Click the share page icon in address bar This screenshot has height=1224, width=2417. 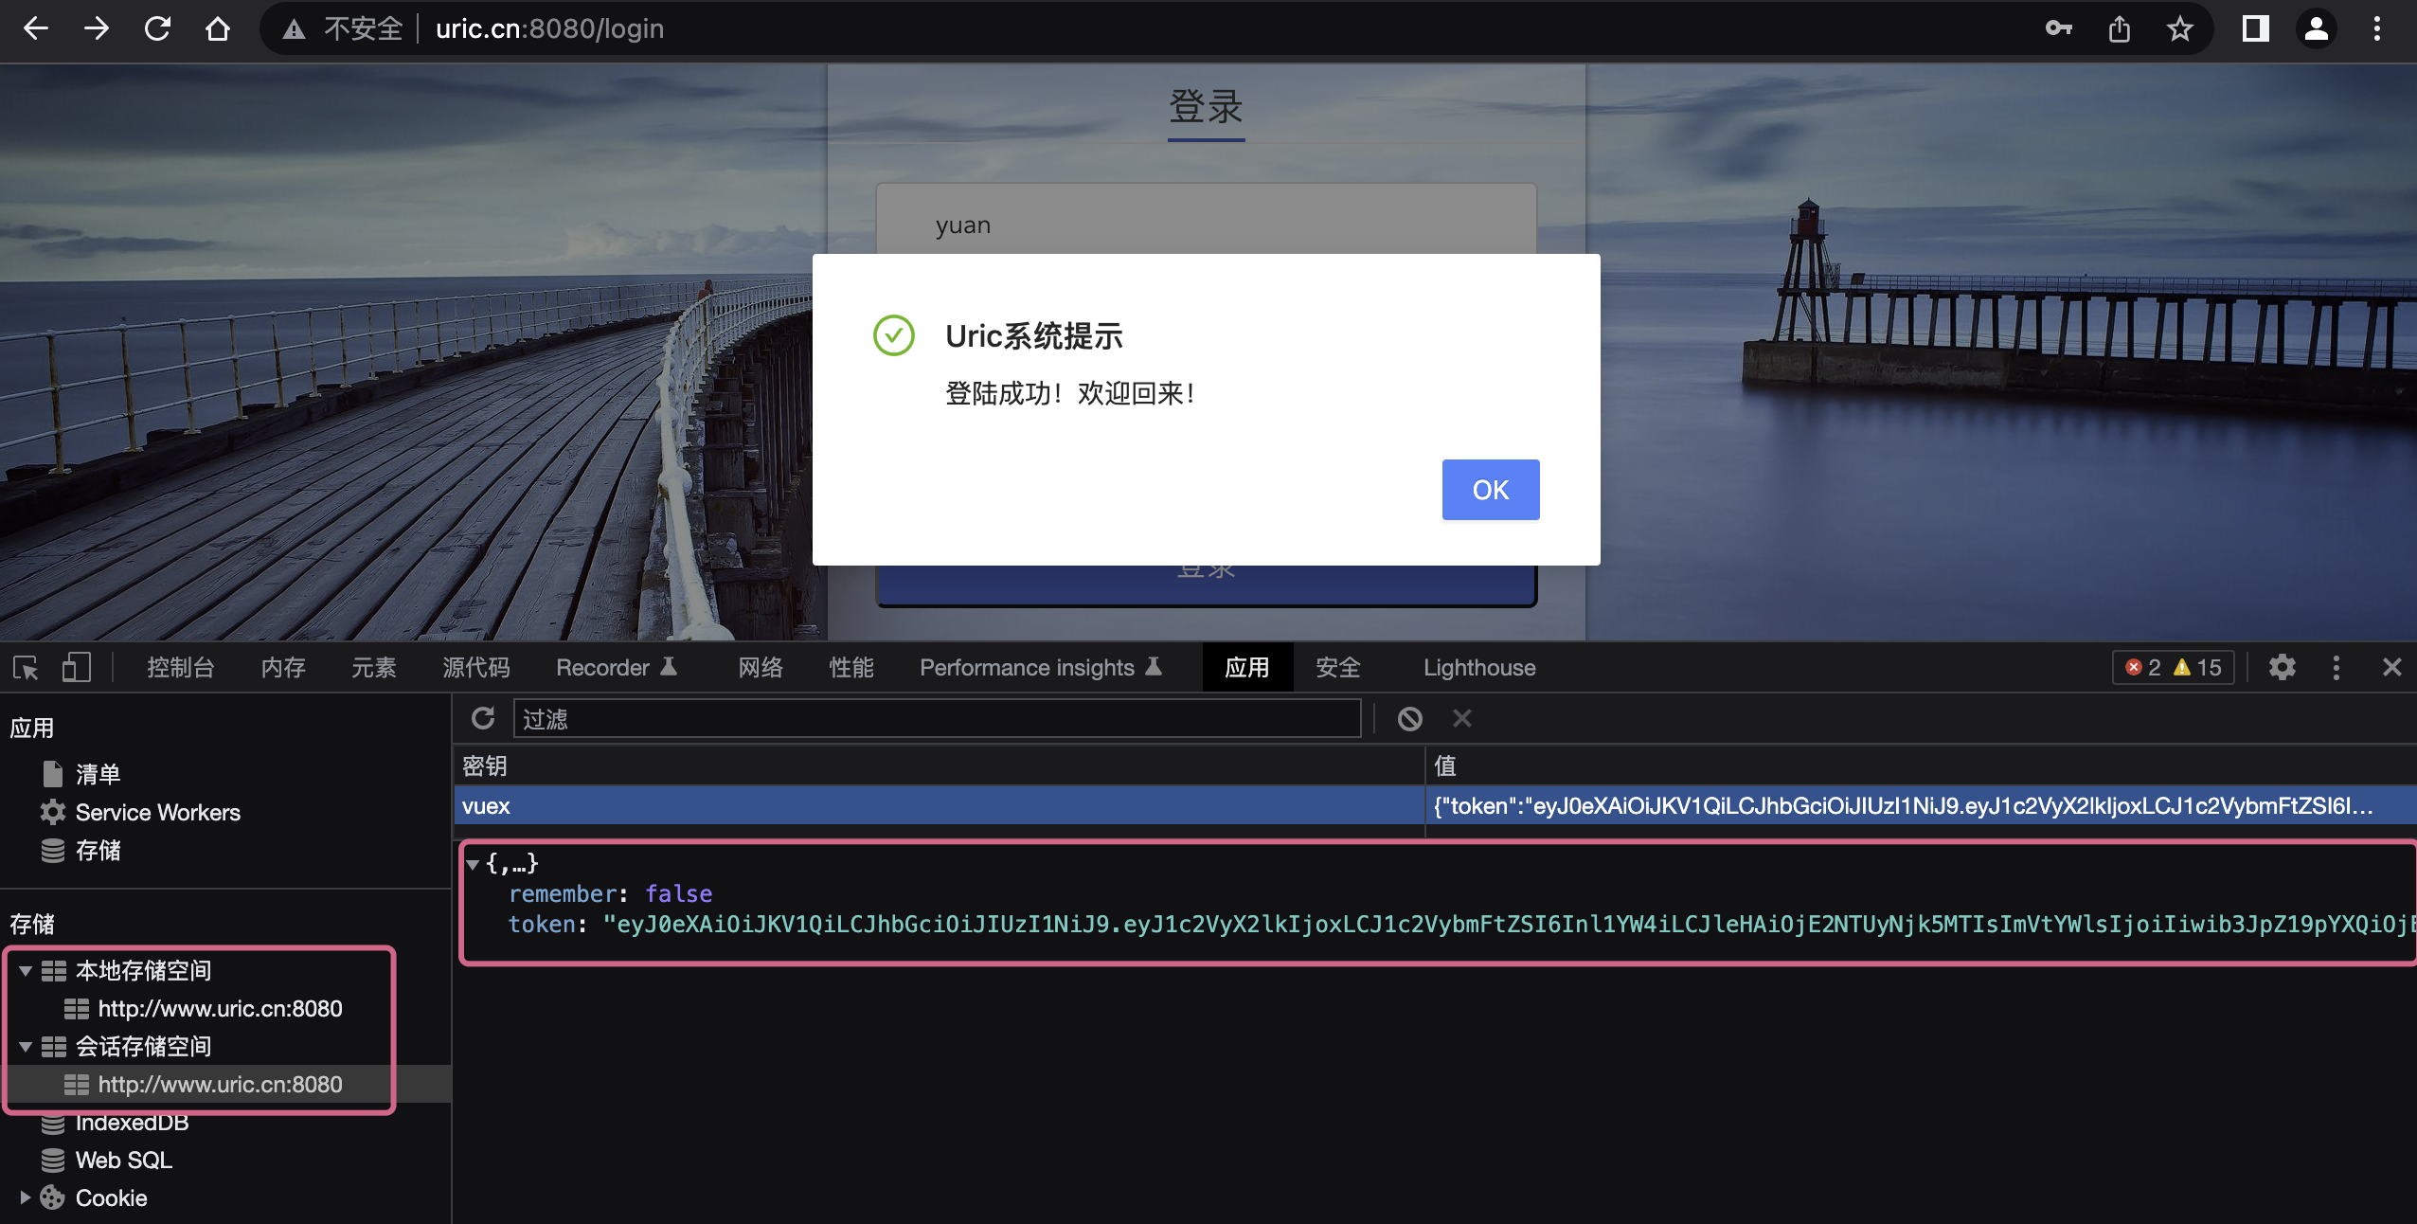(2120, 28)
